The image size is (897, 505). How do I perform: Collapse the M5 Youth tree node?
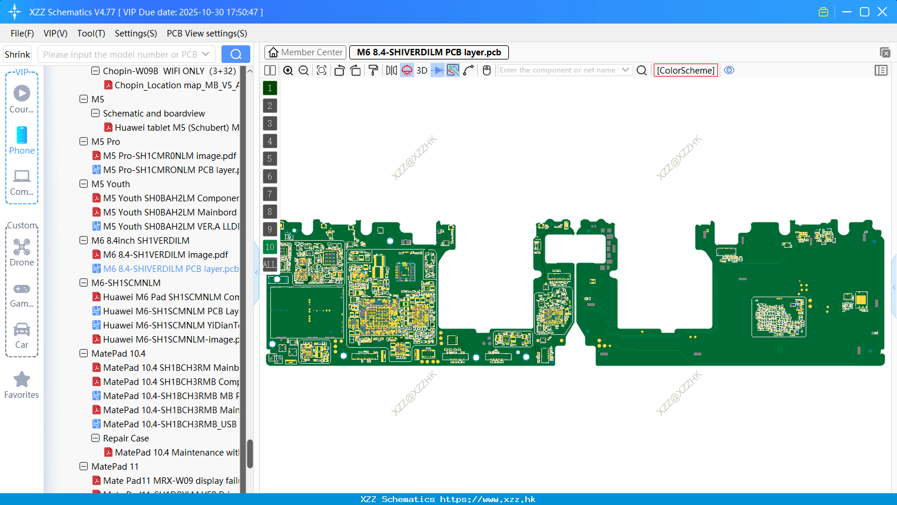click(84, 184)
